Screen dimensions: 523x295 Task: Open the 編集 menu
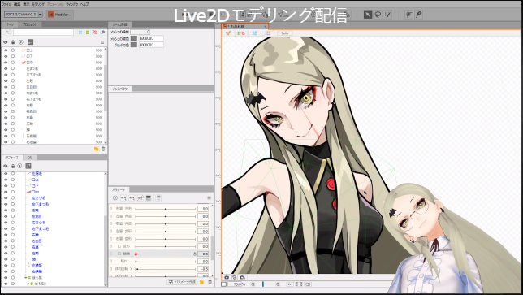(17, 4)
